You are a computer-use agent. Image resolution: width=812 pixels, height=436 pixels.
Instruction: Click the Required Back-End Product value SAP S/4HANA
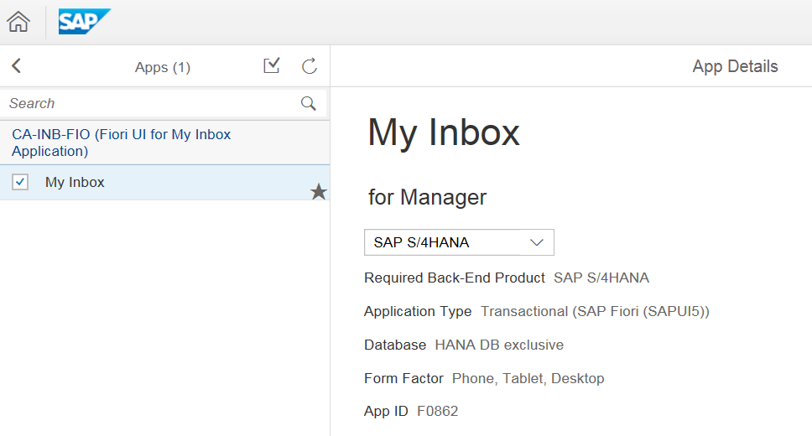[601, 278]
